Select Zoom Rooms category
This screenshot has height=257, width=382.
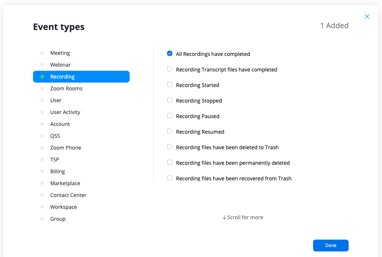click(x=66, y=89)
